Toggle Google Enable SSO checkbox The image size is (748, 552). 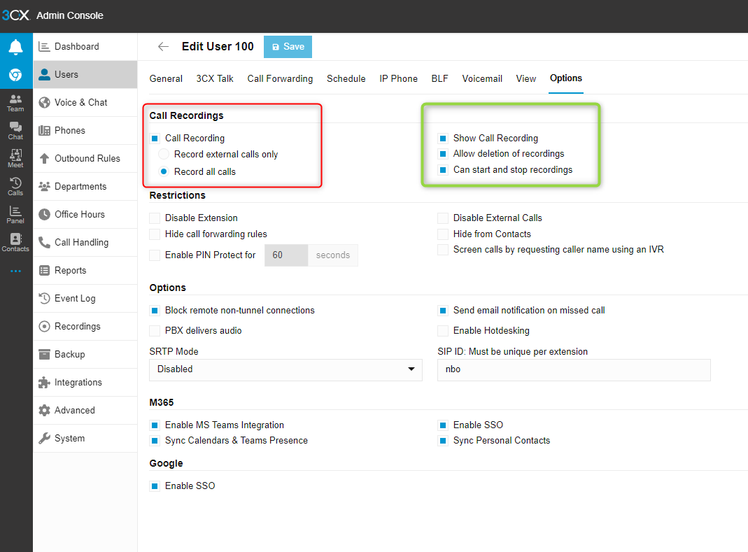pyautogui.click(x=155, y=486)
